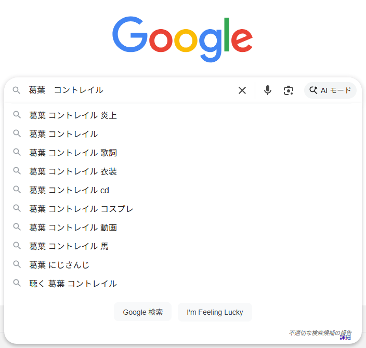Choose the 葛葉 コントレイル 馬 suggestion
This screenshot has height=348, width=366.
pyautogui.click(x=69, y=246)
